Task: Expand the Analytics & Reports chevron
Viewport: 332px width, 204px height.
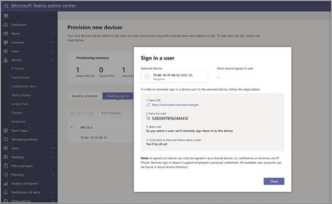Action: 53,184
